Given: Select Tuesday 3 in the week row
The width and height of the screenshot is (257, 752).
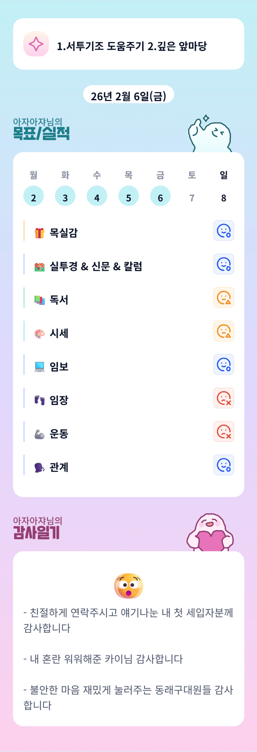Looking at the screenshot, I should coord(65,196).
